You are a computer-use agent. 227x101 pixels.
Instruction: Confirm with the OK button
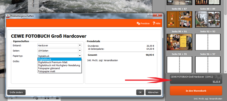coord(140,92)
